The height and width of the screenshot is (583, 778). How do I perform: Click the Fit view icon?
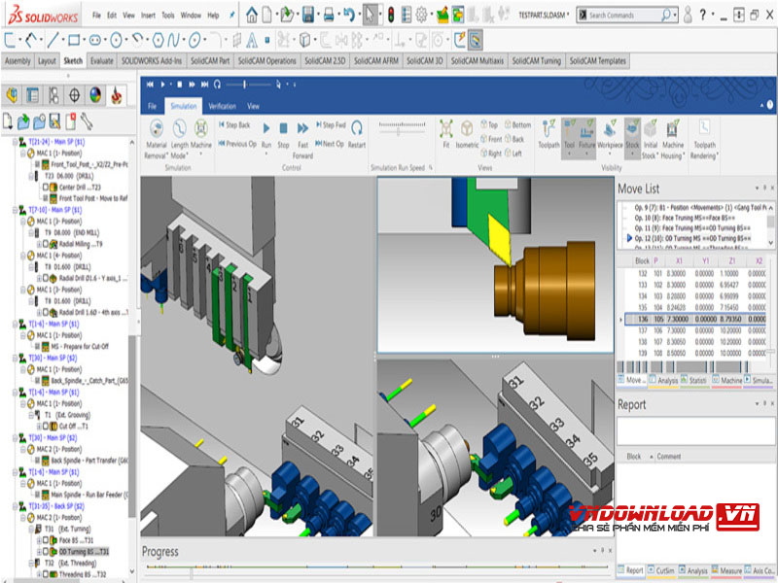click(x=445, y=129)
